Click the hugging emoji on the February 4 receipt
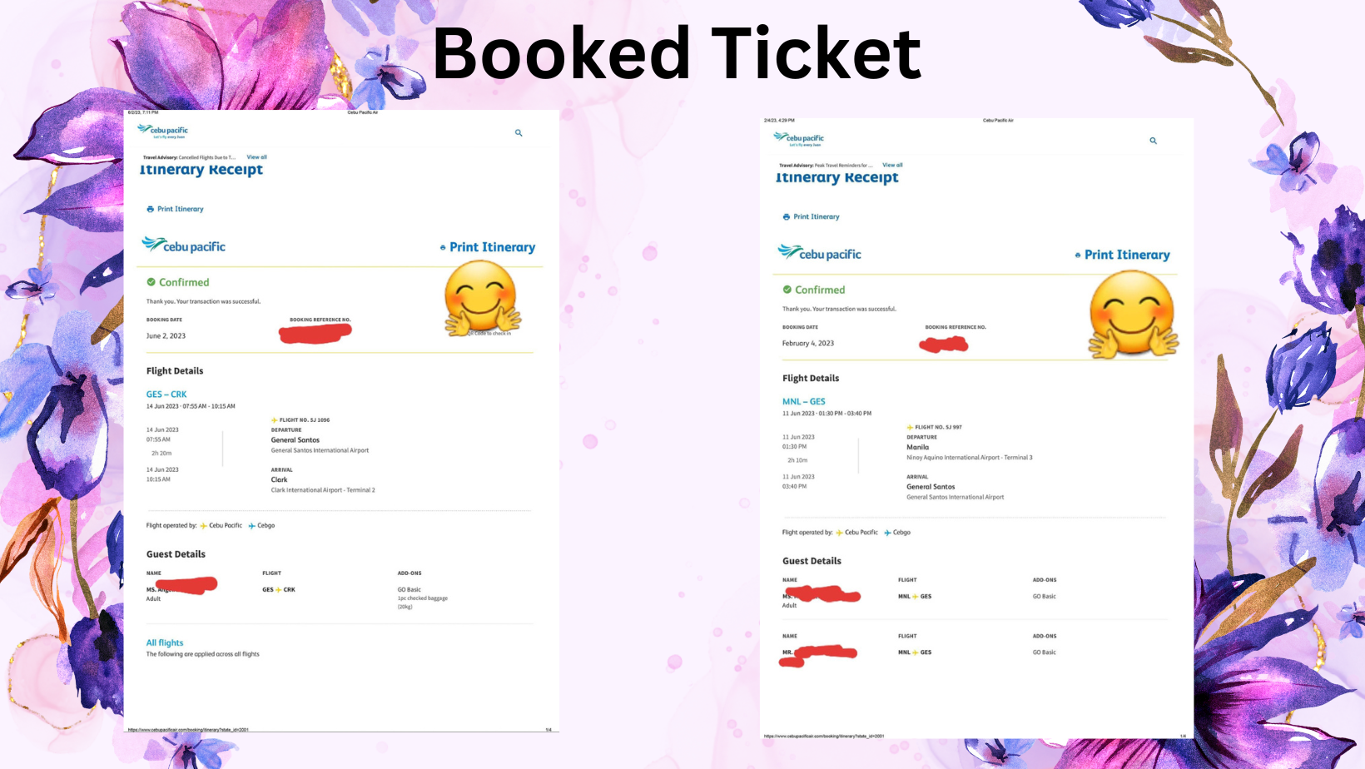This screenshot has width=1365, height=769. [1133, 314]
